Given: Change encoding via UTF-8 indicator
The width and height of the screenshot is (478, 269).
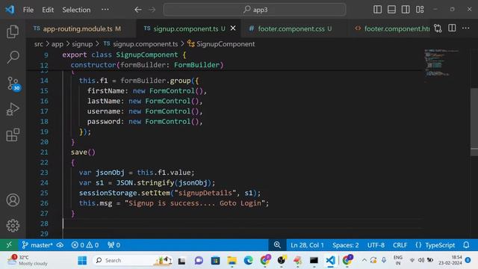Looking at the screenshot, I should tap(376, 245).
